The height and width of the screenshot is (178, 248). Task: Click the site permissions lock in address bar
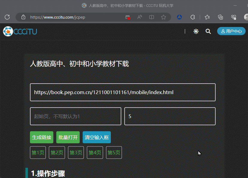(23, 17)
